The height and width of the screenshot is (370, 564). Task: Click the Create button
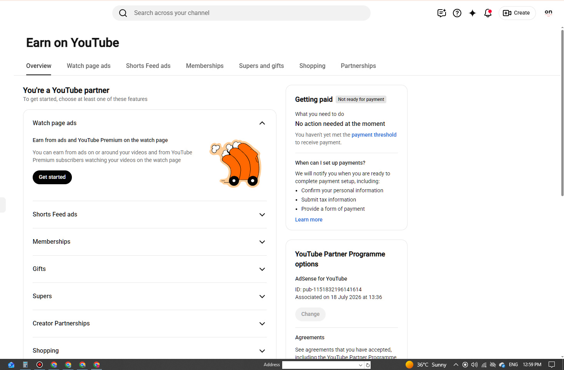(517, 13)
